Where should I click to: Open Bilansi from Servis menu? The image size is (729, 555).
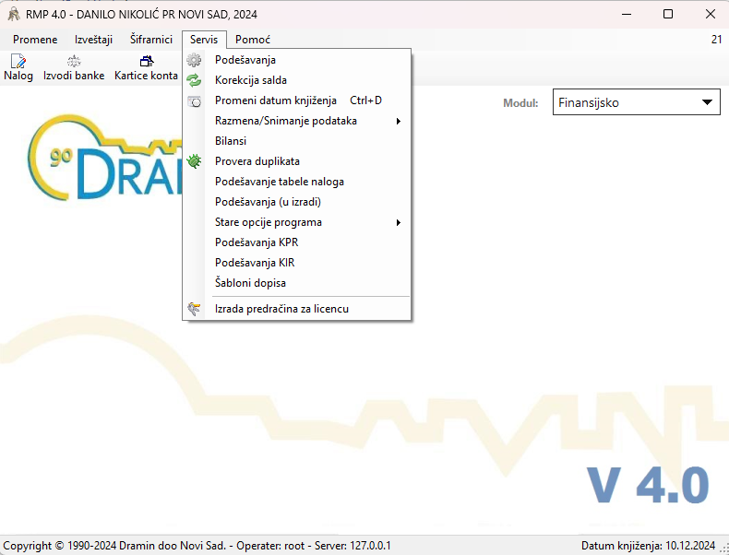tap(296, 141)
